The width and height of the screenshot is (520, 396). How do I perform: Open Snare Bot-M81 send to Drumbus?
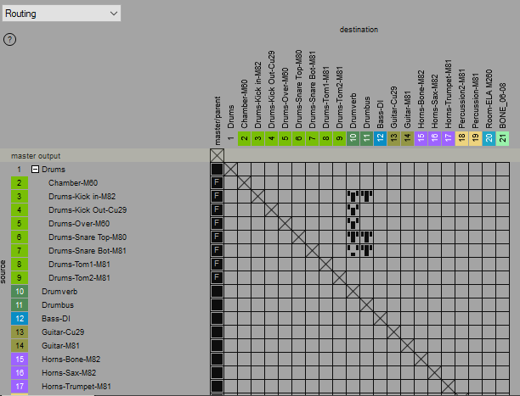click(366, 251)
